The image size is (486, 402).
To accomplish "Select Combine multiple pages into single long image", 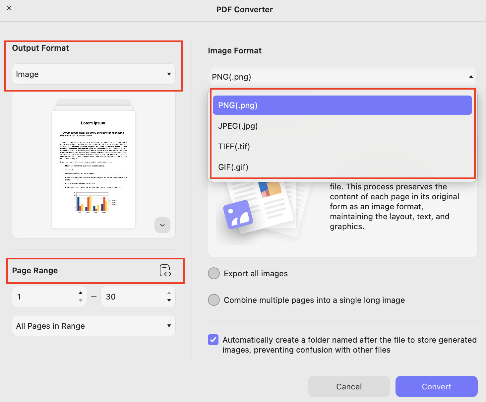I will [x=214, y=300].
